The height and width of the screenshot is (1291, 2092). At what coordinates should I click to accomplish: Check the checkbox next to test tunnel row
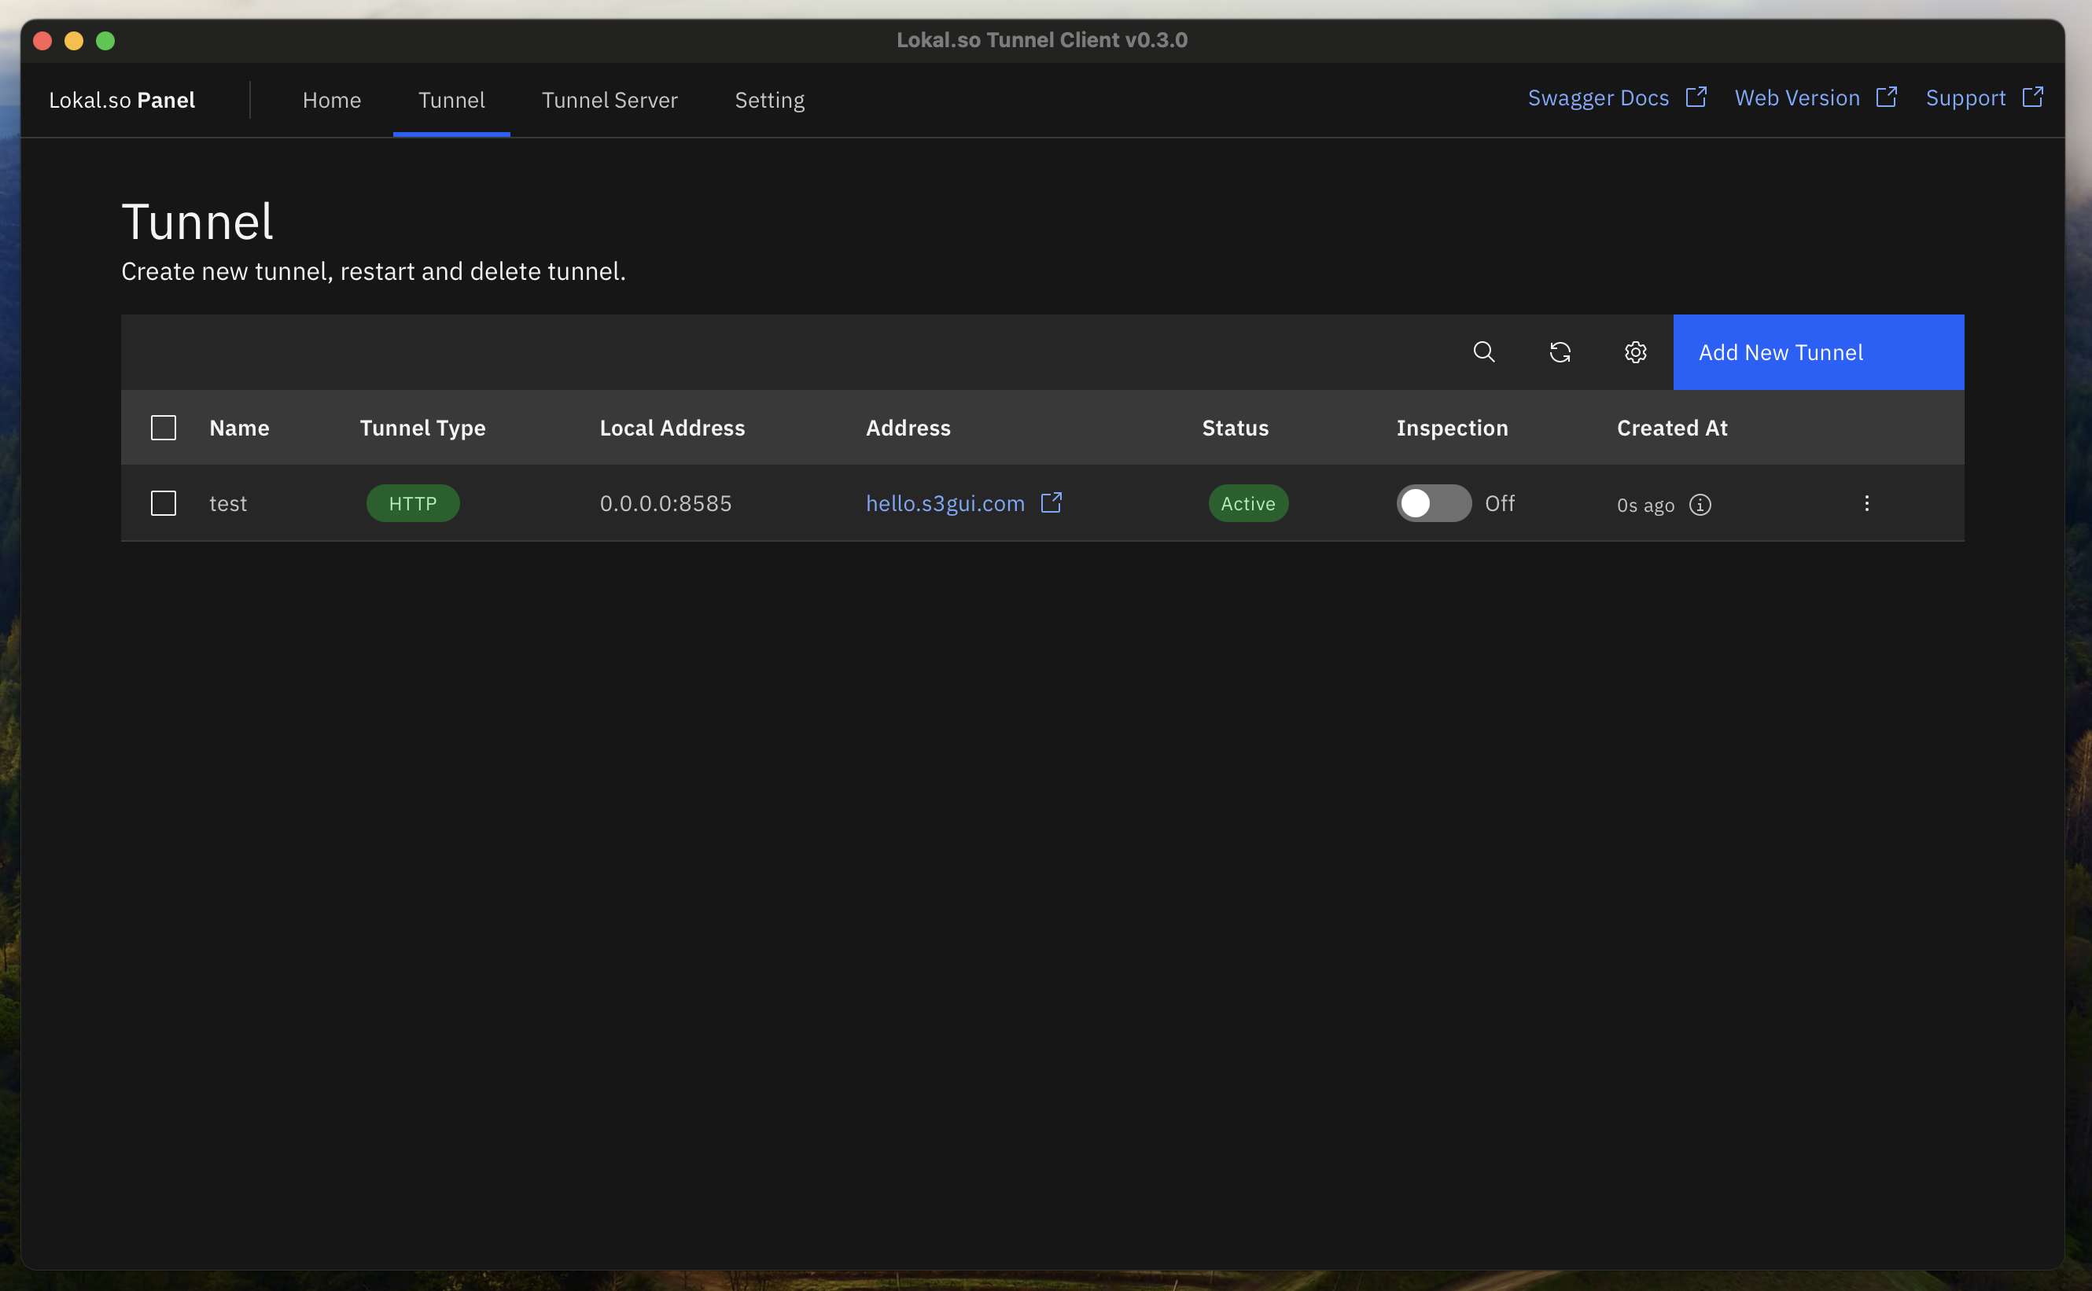pyautogui.click(x=163, y=502)
